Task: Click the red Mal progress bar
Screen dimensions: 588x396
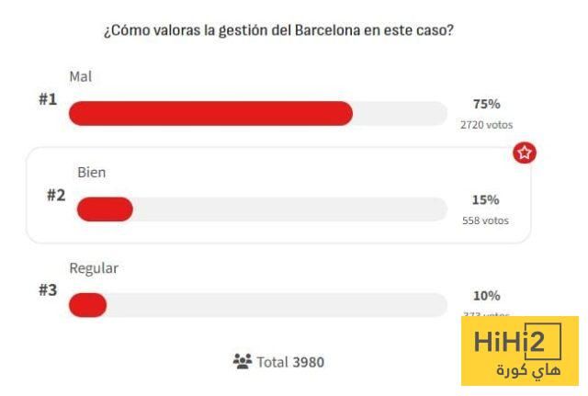Action: (210, 113)
